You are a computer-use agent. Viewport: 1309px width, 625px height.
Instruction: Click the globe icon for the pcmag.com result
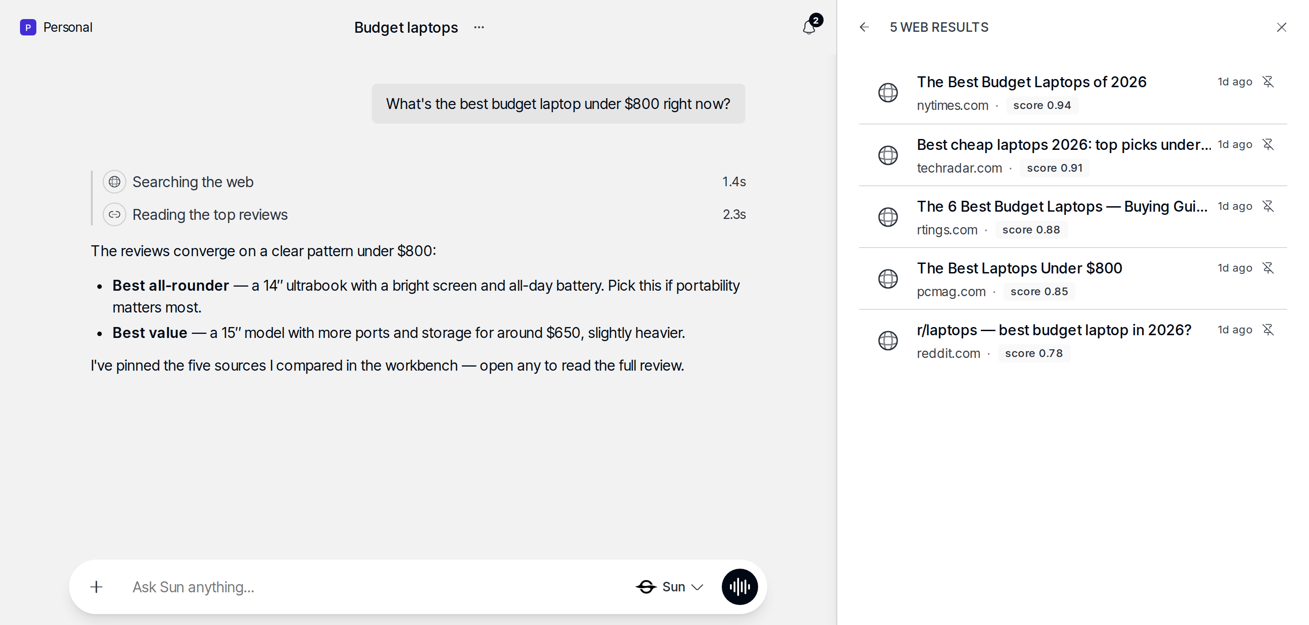point(888,279)
